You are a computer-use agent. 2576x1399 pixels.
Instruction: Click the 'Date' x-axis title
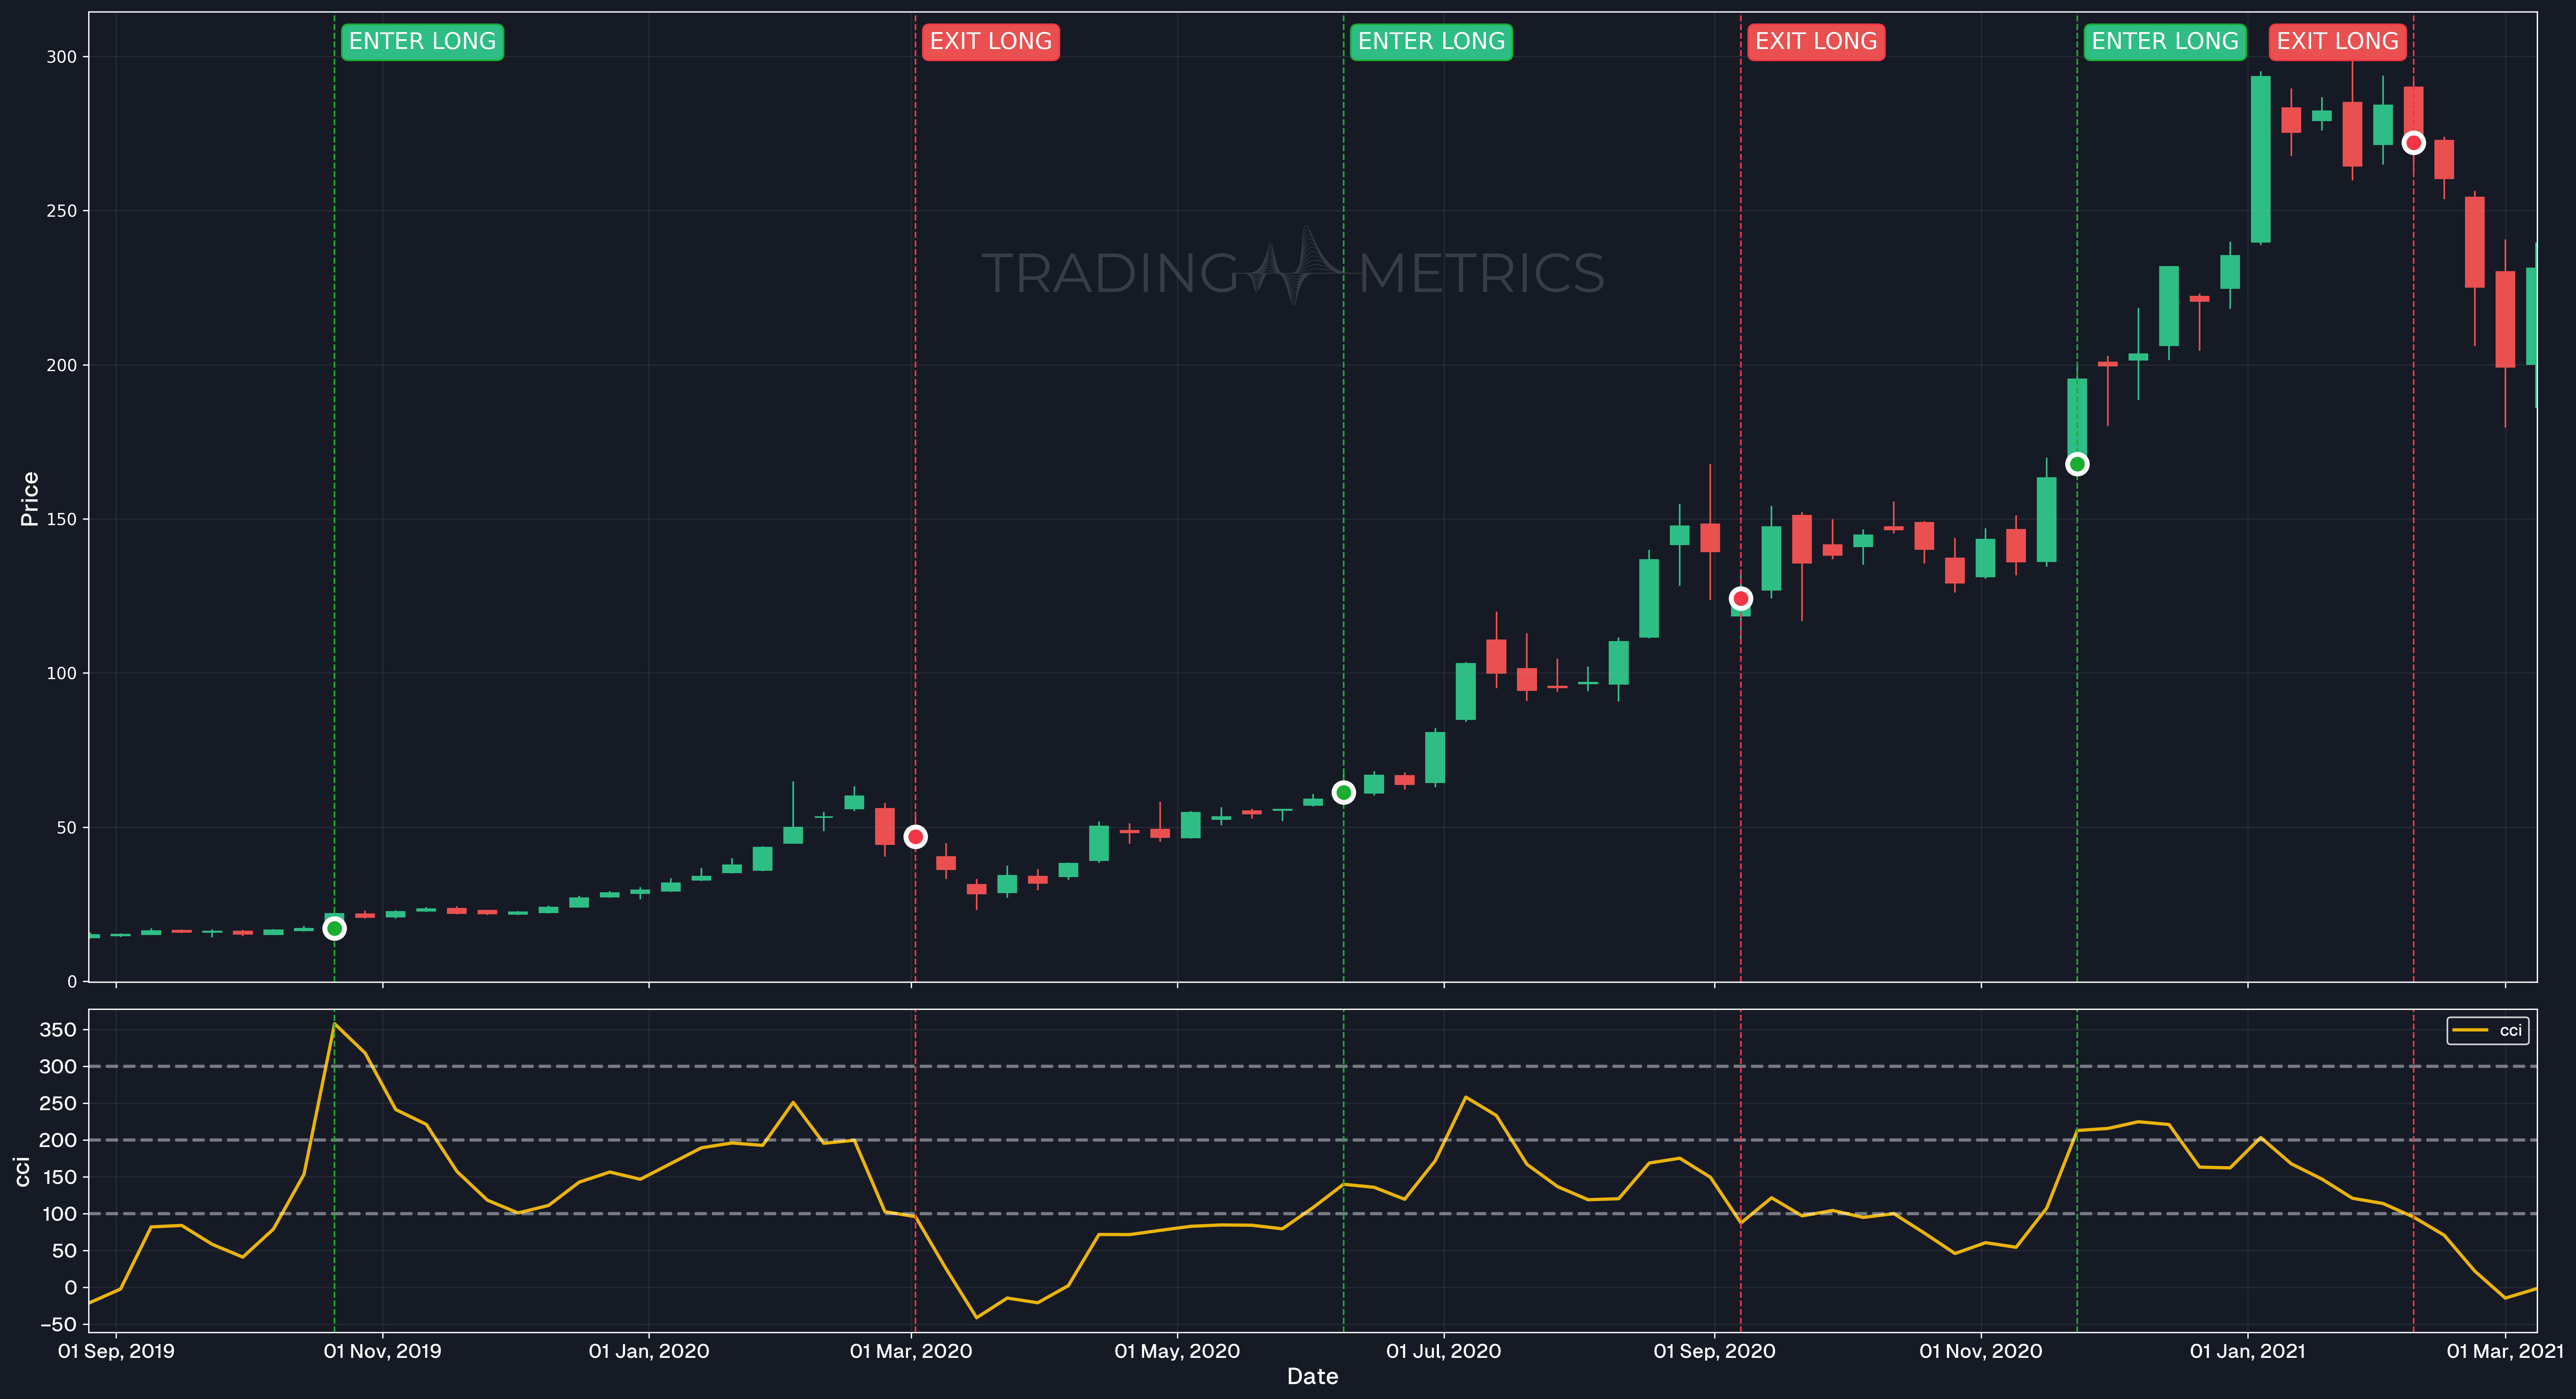point(1312,1377)
